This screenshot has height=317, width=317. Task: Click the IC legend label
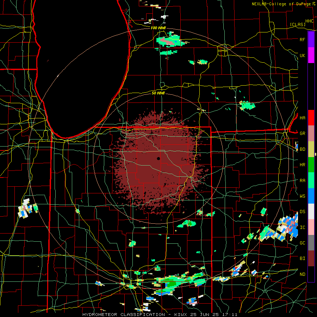302,228
